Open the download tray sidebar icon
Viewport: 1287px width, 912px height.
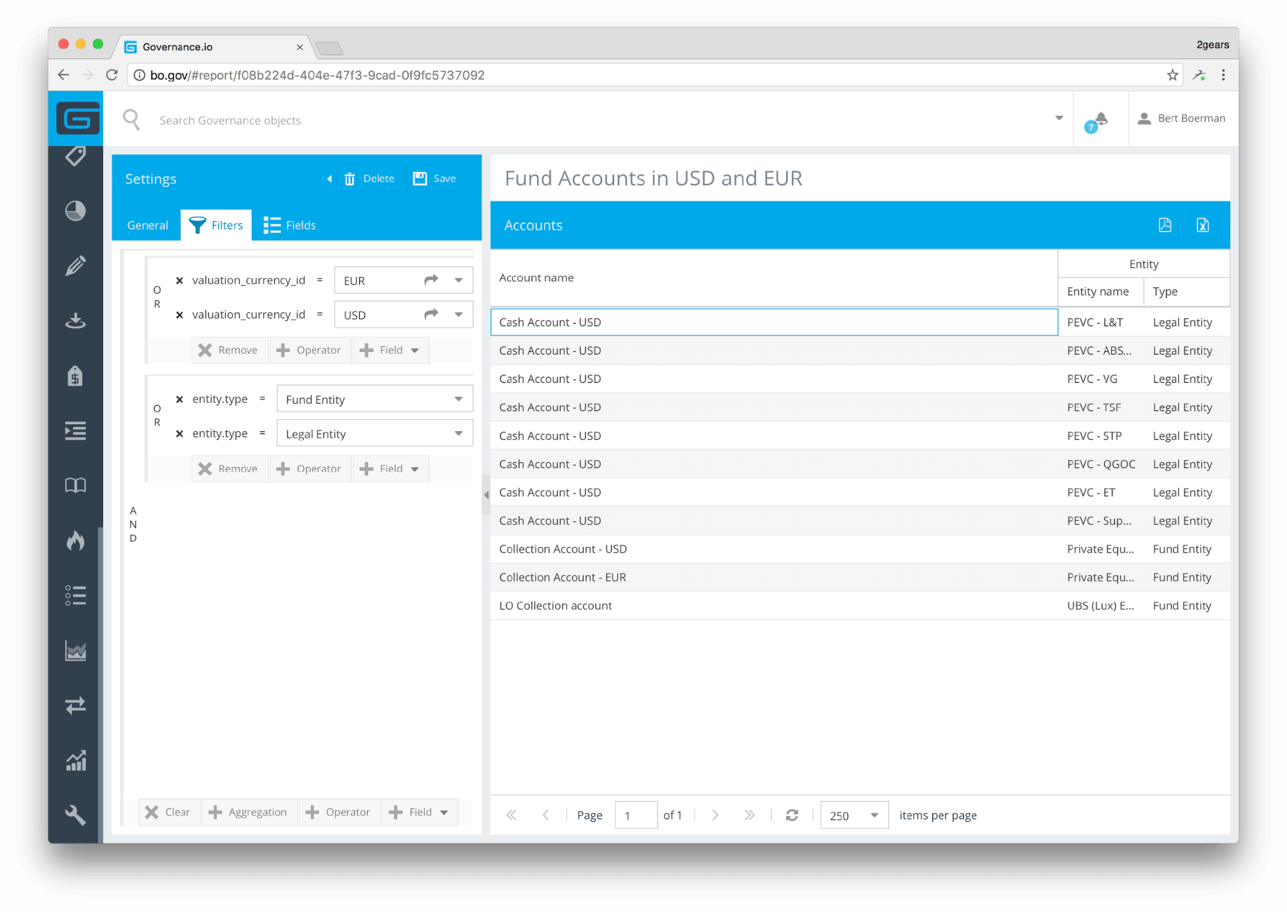[x=75, y=320]
